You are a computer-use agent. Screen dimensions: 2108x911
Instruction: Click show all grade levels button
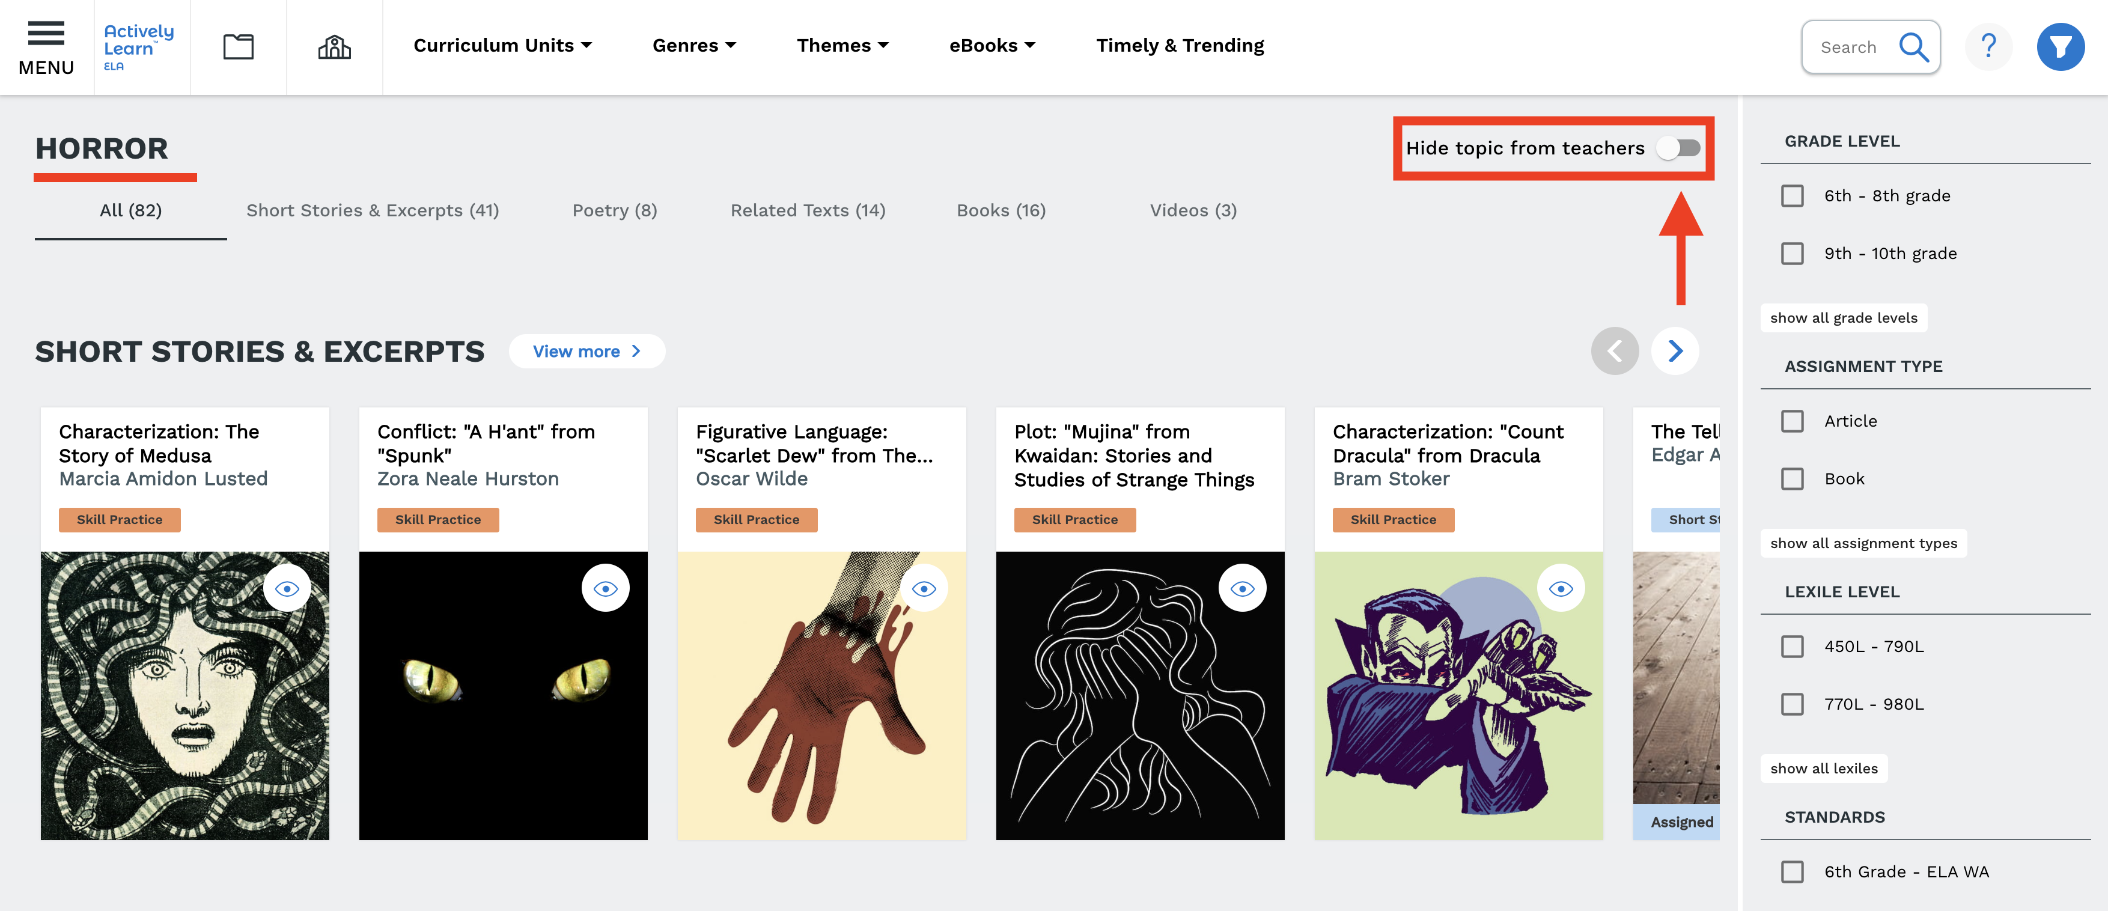pos(1843,317)
